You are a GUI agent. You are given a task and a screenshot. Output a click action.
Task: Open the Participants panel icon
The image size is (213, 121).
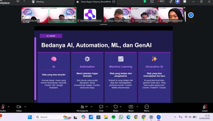[82, 107]
